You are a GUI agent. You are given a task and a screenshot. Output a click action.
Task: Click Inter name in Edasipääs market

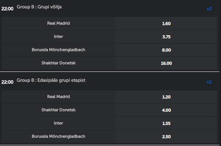pos(58,123)
